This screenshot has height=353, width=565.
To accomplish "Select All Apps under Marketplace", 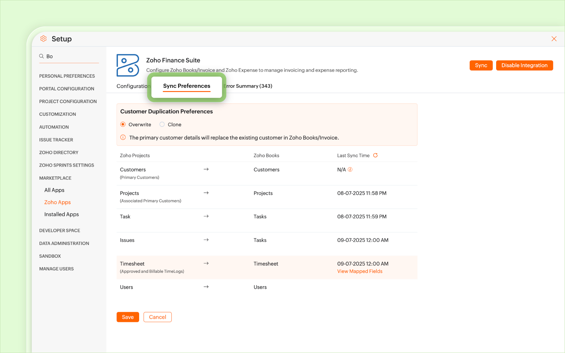I will (54, 190).
